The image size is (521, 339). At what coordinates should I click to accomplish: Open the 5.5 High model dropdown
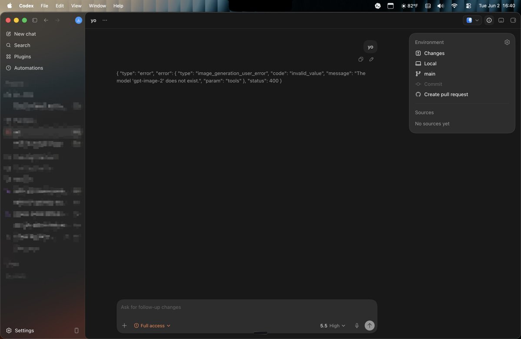click(x=333, y=326)
